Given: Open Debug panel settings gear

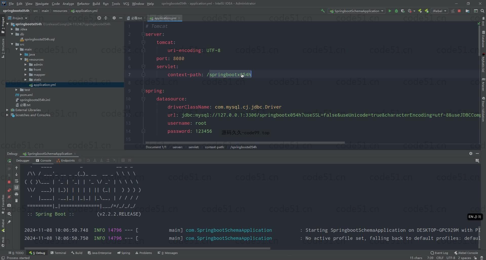Looking at the screenshot, I should (471, 153).
